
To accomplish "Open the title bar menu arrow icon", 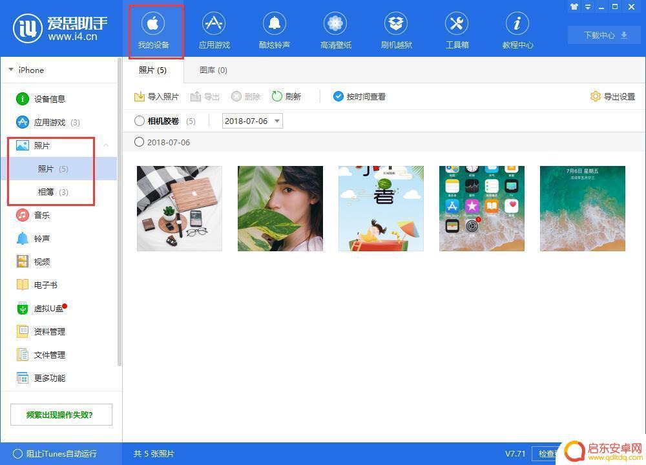I will [588, 6].
